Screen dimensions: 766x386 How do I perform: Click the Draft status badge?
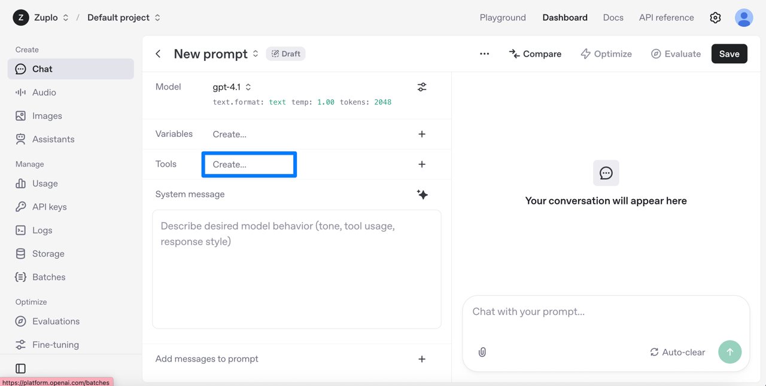pos(286,54)
